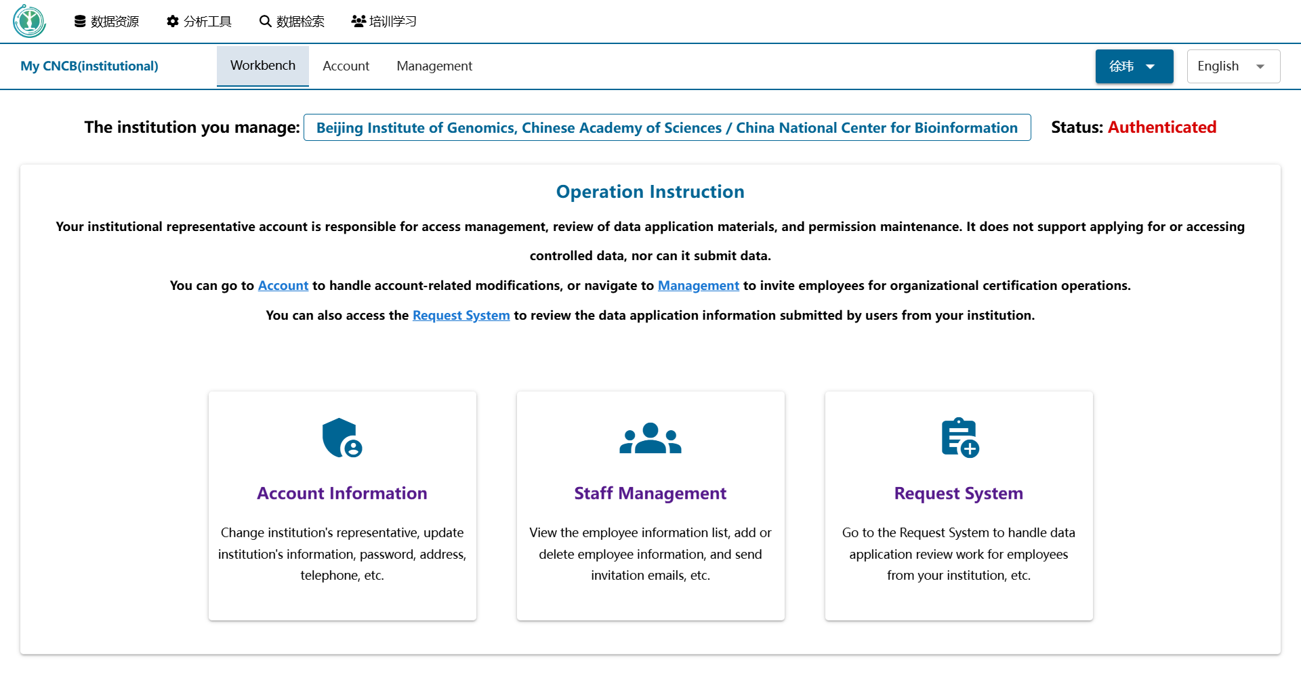The image size is (1301, 674).
Task: Switch to the Workbench tab
Action: point(263,66)
